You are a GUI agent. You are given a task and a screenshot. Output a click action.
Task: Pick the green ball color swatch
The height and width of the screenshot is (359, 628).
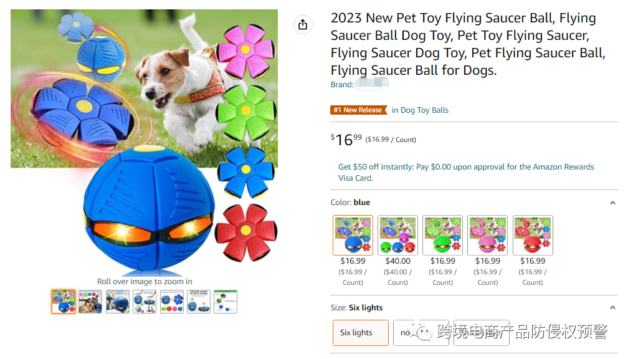tap(442, 235)
